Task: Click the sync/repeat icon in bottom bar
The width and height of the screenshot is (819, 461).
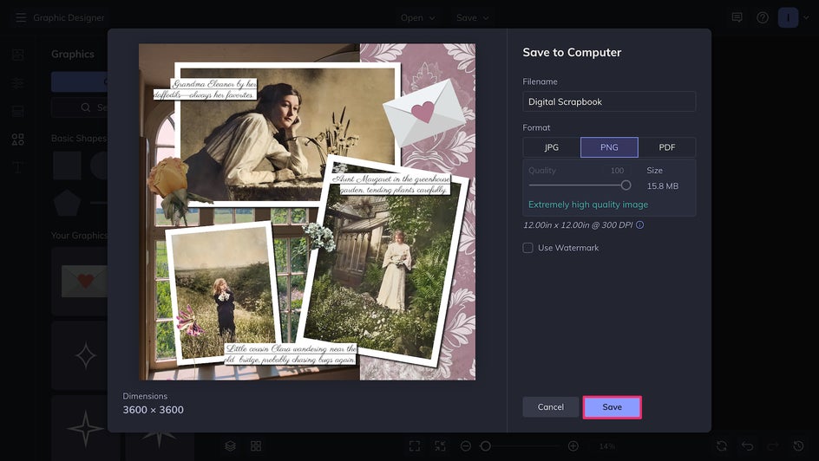Action: pyautogui.click(x=722, y=446)
